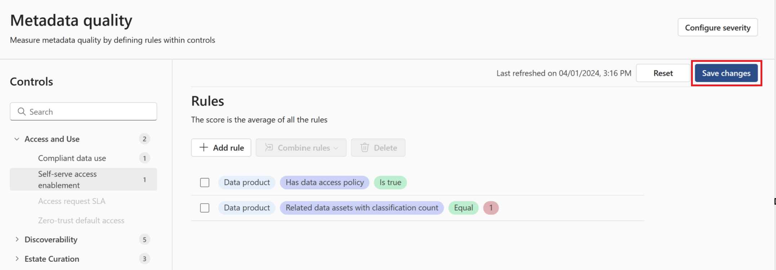
Task: Click the green Equal operator tag
Action: pyautogui.click(x=463, y=208)
